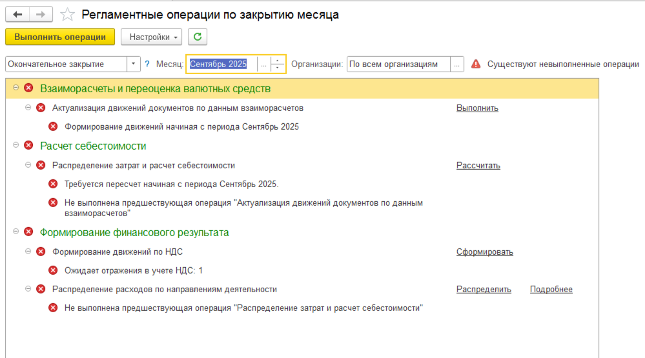Click the month stepper spinner arrows
The width and height of the screenshot is (645, 358).
pos(278,64)
